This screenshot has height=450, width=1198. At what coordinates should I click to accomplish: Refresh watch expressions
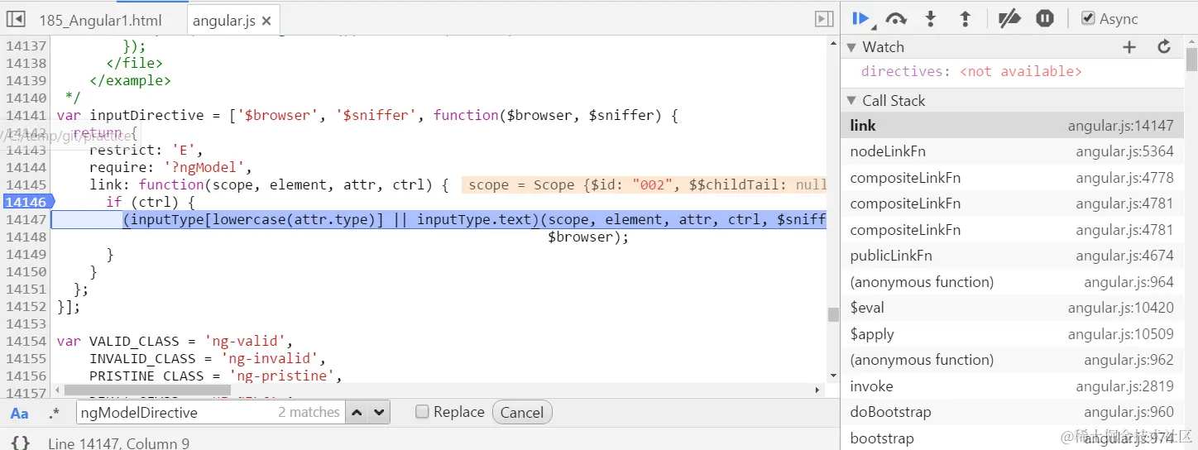click(1164, 47)
